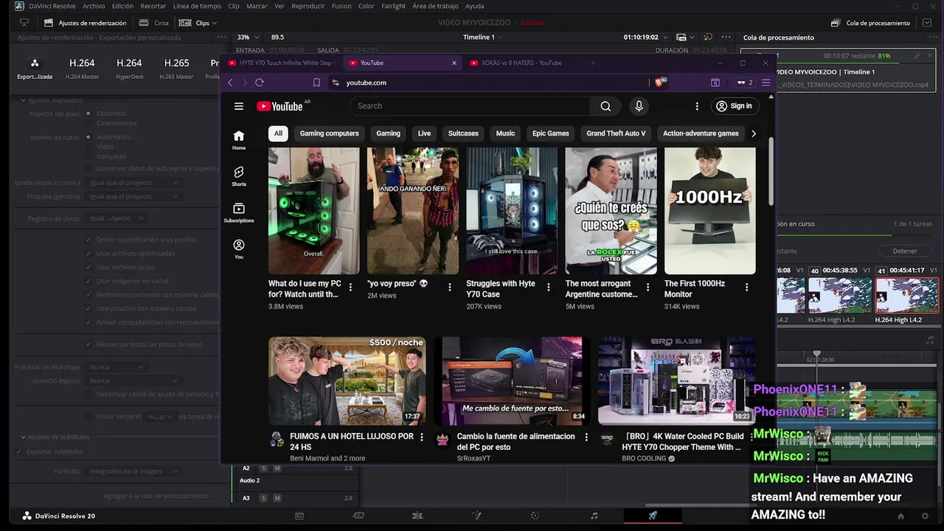
Task: Mute audio track A2
Action: (x=277, y=468)
